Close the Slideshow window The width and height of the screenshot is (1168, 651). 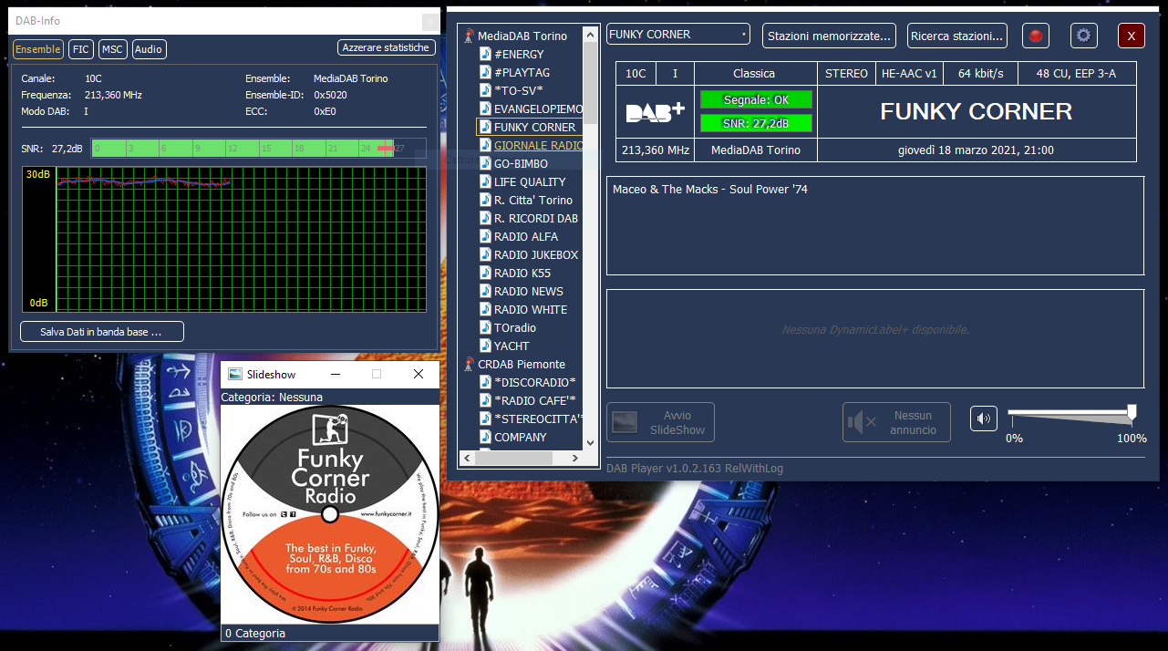tap(419, 374)
